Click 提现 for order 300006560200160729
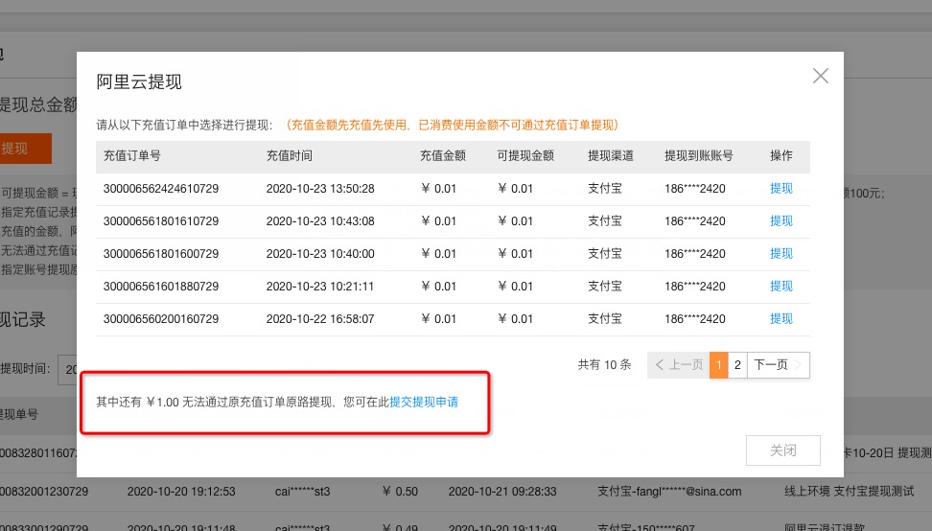932x531 pixels. pyautogui.click(x=781, y=319)
